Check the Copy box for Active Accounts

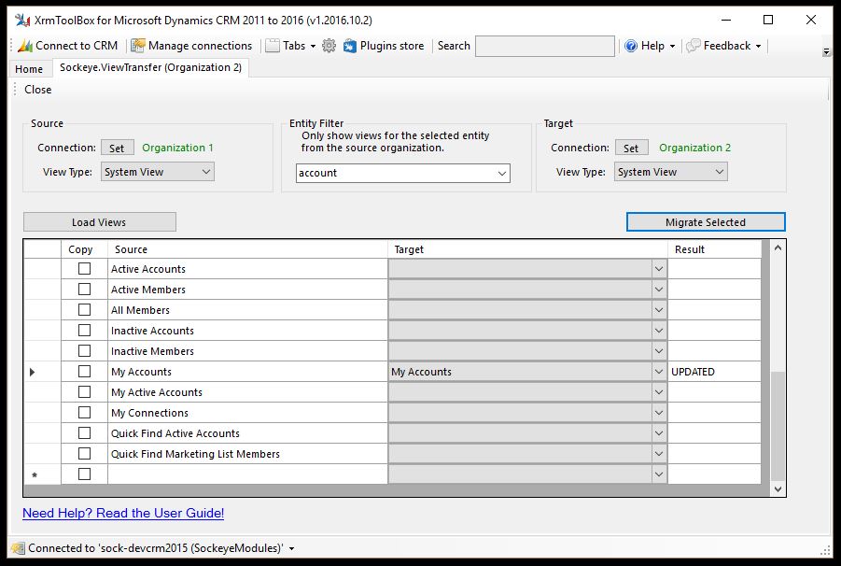(84, 269)
